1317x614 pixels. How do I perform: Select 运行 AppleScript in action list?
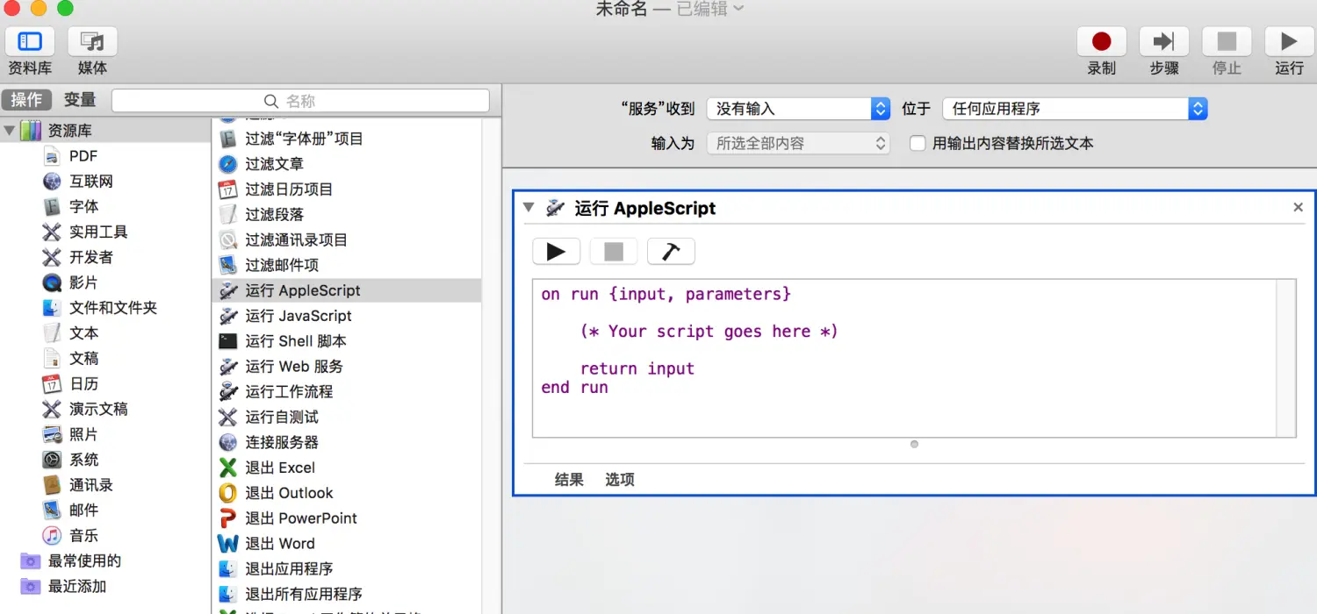(347, 291)
